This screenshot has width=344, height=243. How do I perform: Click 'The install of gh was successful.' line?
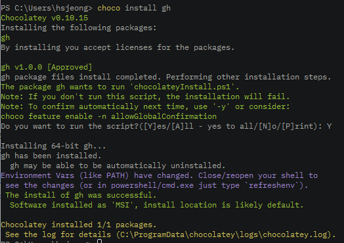(81, 195)
